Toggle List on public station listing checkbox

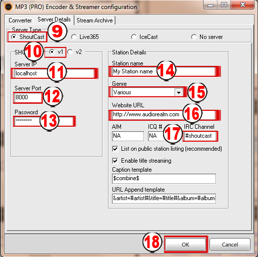tap(115, 149)
